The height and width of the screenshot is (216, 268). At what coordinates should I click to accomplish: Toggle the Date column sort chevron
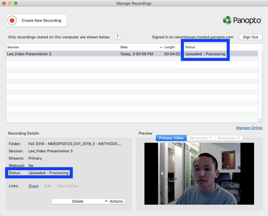(x=161, y=47)
